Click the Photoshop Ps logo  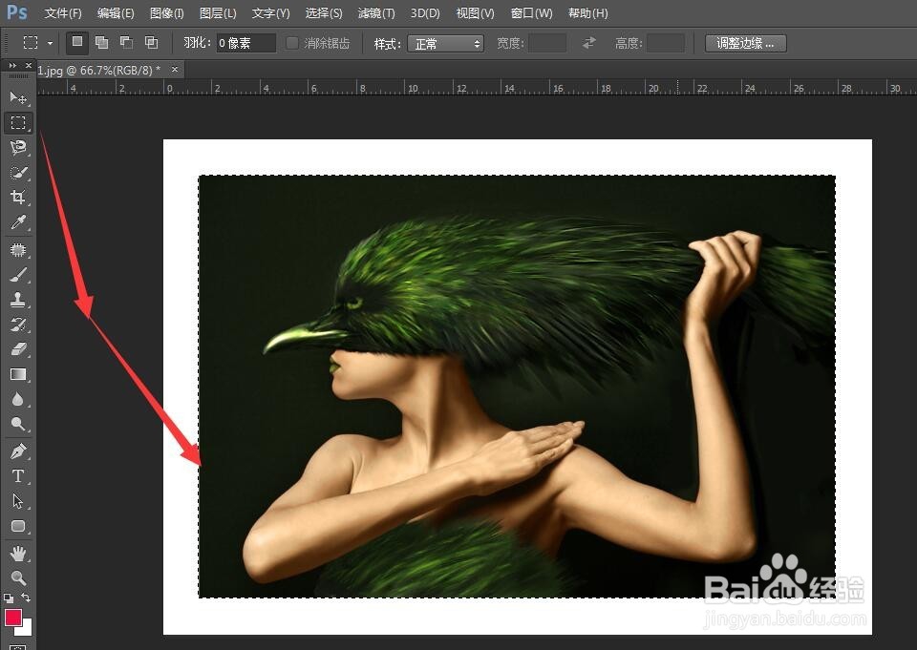click(x=17, y=11)
